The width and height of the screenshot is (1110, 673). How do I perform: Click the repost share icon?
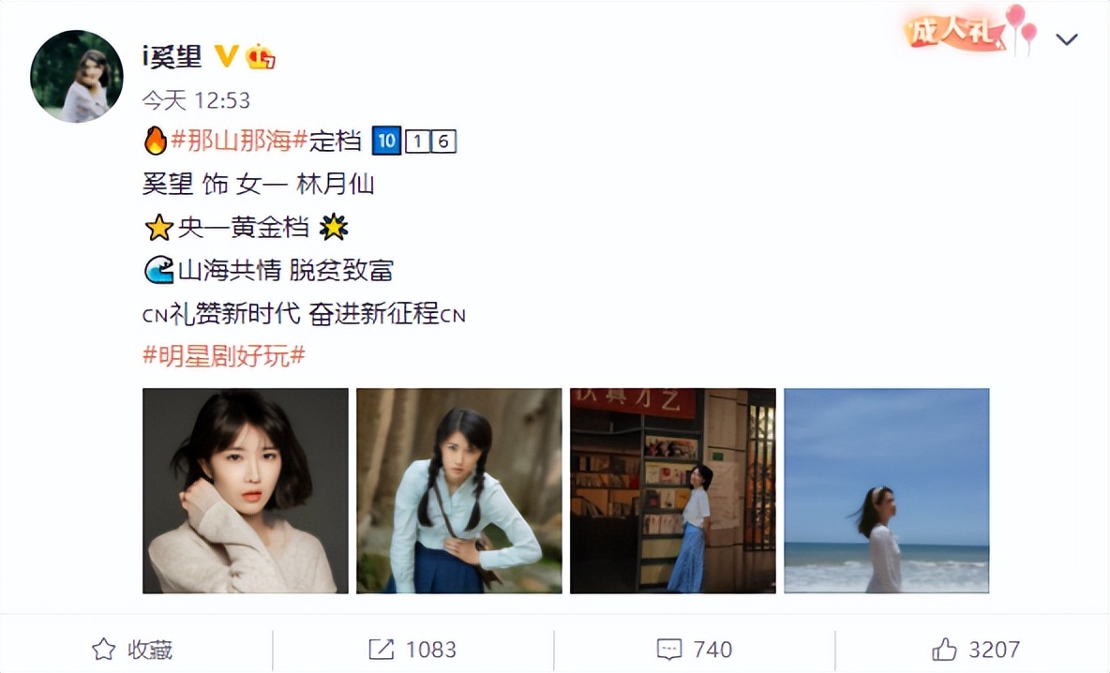[x=381, y=649]
